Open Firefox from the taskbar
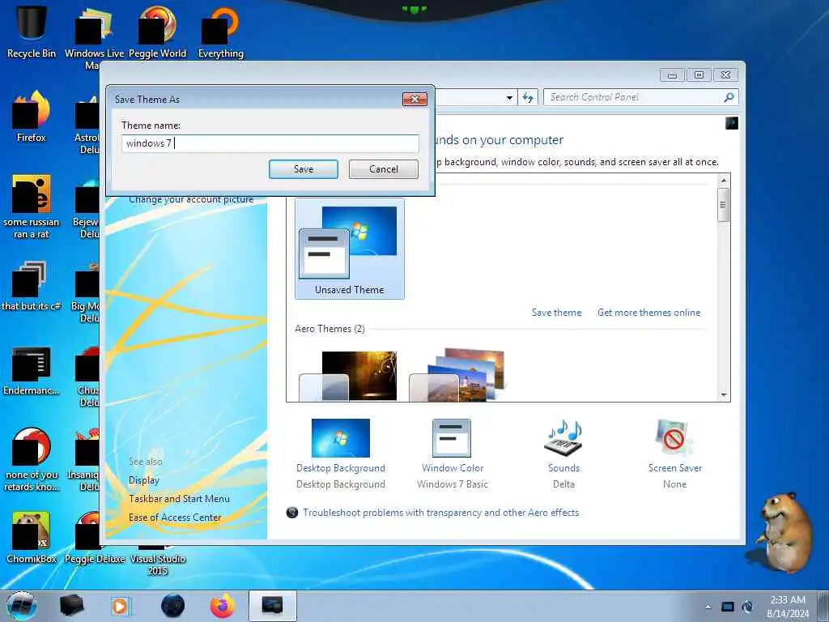Screen dimensions: 829x622 tap(223, 606)
